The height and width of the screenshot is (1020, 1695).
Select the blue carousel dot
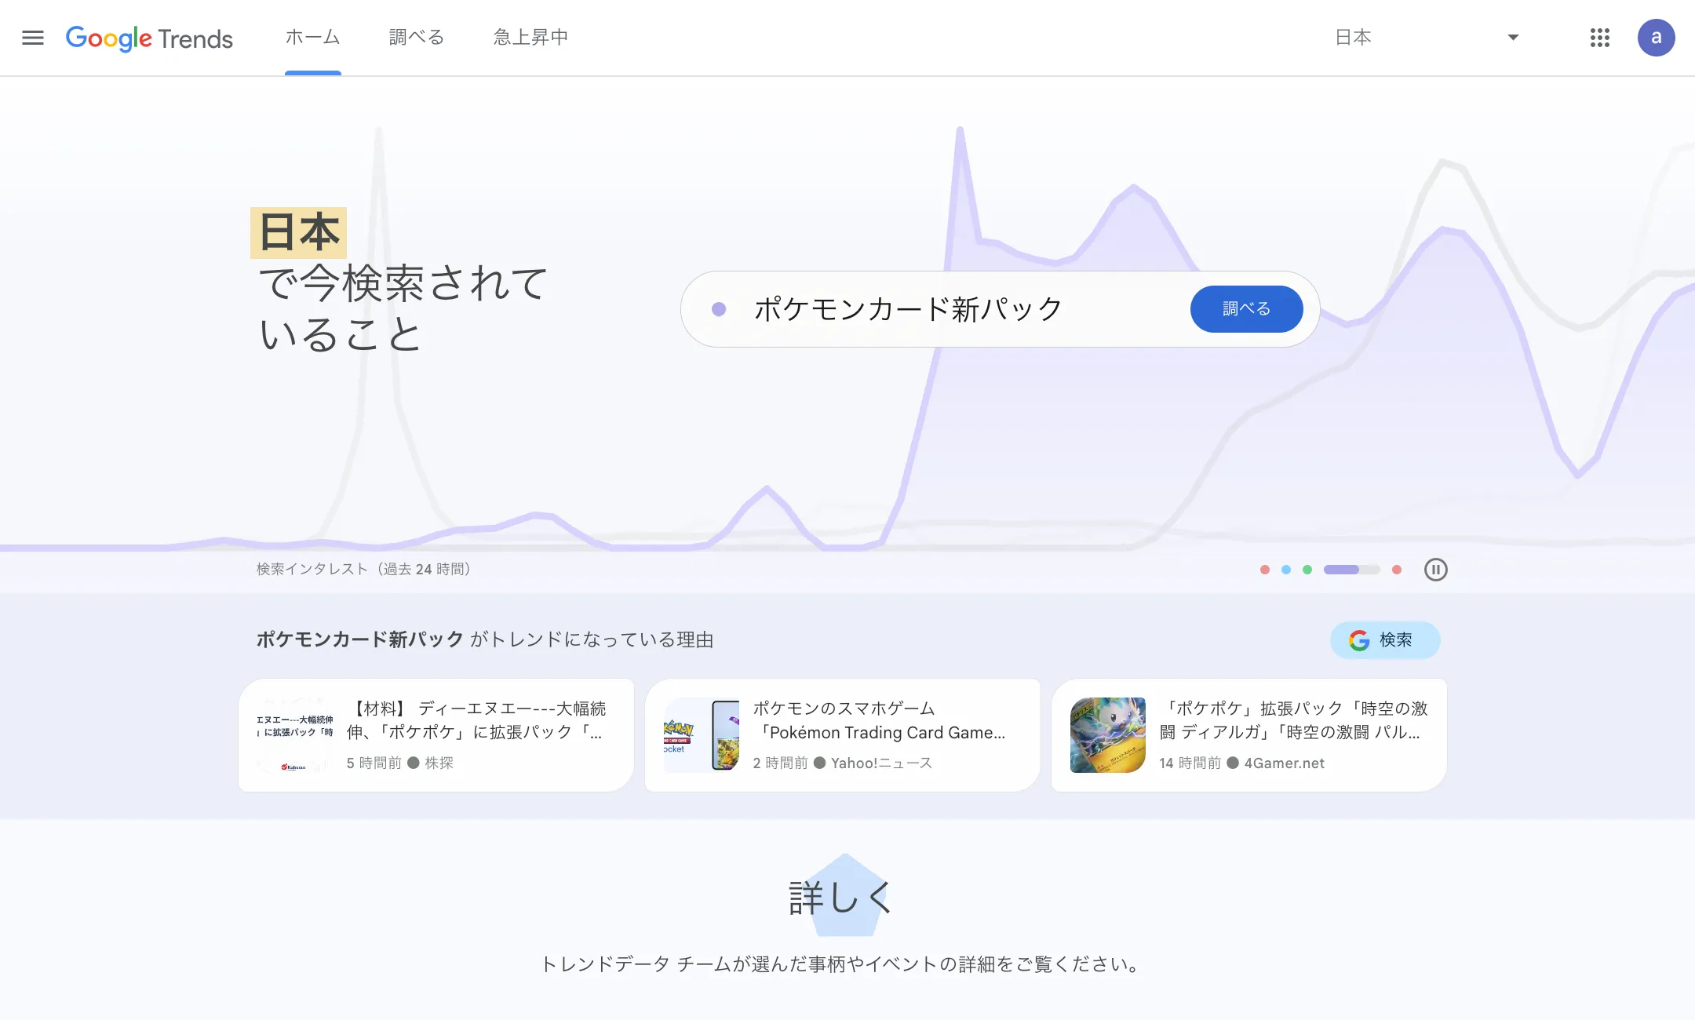click(1286, 570)
